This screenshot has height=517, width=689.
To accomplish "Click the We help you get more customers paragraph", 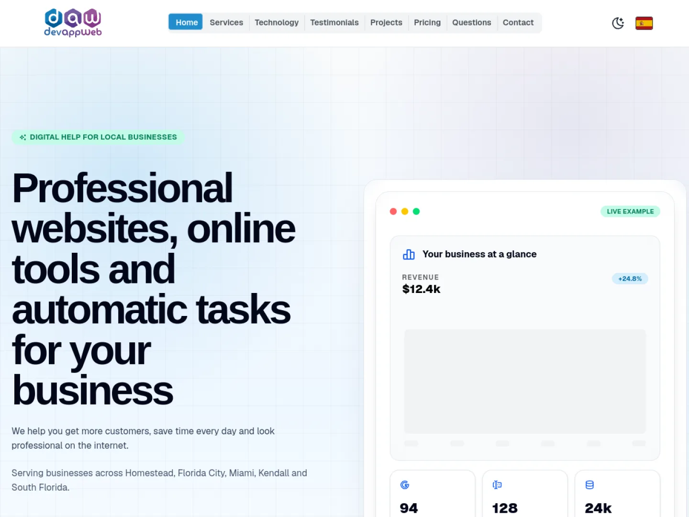I will tap(143, 438).
